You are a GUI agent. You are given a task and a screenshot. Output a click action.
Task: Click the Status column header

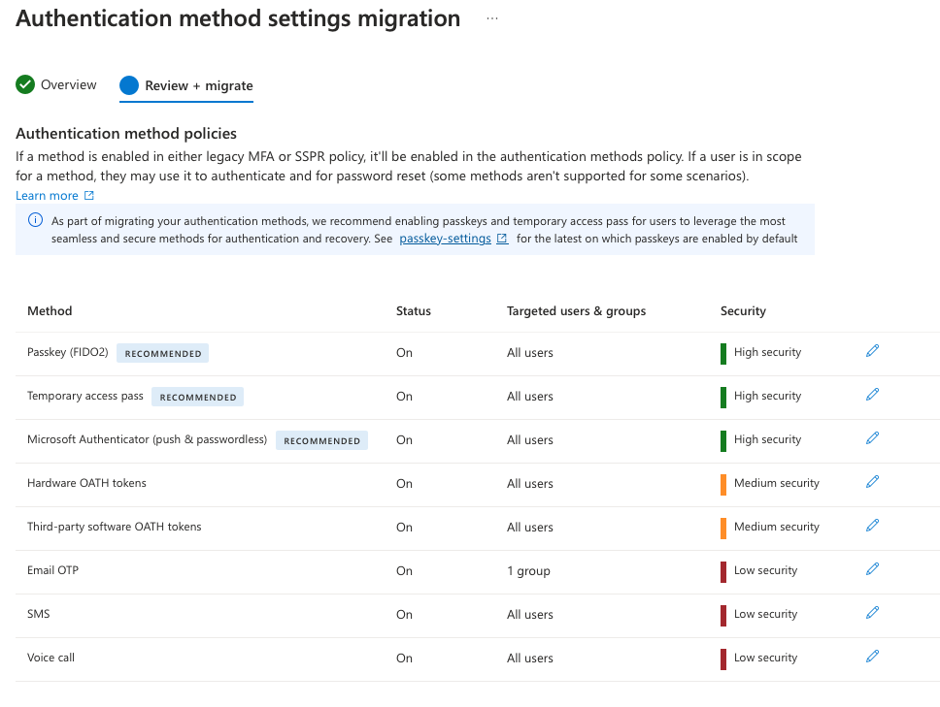click(x=414, y=310)
